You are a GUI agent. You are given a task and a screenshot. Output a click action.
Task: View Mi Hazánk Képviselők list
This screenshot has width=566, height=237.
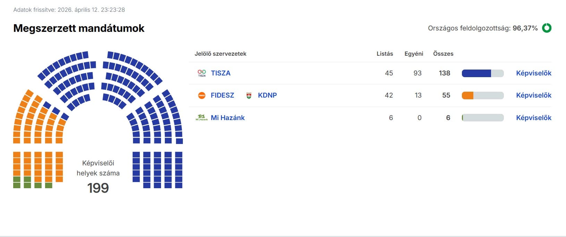click(533, 118)
